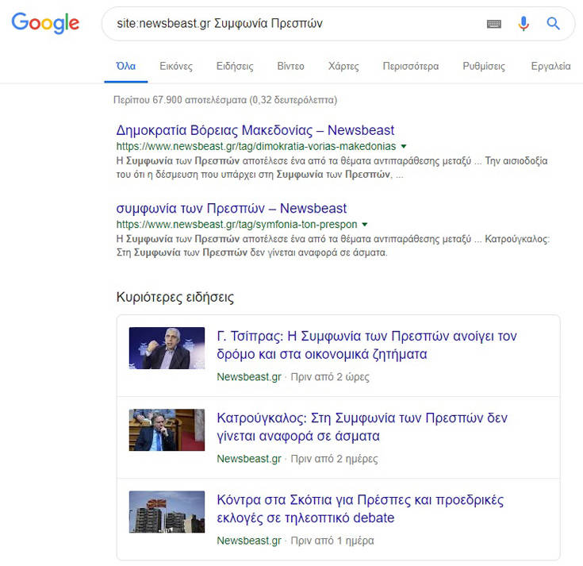This screenshot has width=583, height=566.
Task: Open Ρυθμίσεις search settings
Action: click(484, 66)
